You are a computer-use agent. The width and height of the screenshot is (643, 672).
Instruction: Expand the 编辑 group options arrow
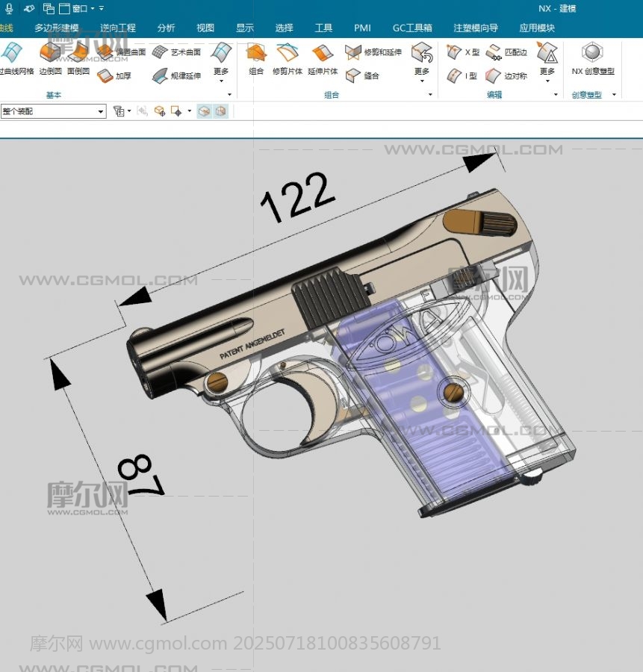coord(556,95)
